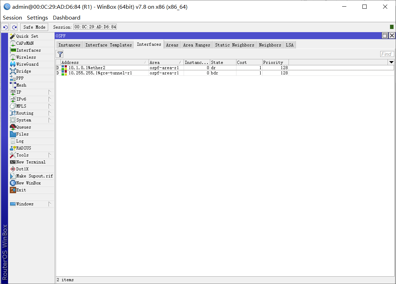Click the Bridge sidebar icon

[13, 71]
